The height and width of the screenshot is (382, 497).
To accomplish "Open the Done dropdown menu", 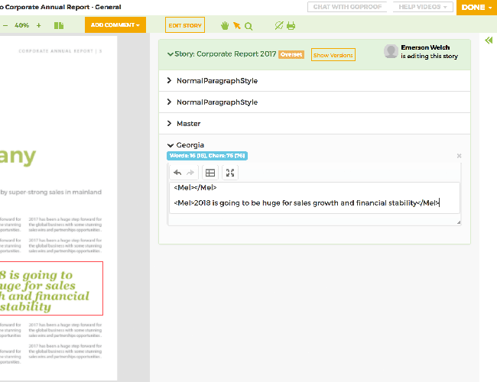I will click(476, 8).
